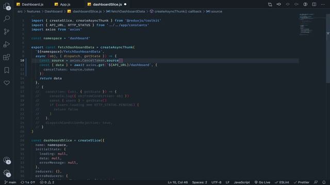This screenshot has height=185, width=330.
Task: Click 'dashboardSlice' variable name on line 28
Action: tap(57, 140)
